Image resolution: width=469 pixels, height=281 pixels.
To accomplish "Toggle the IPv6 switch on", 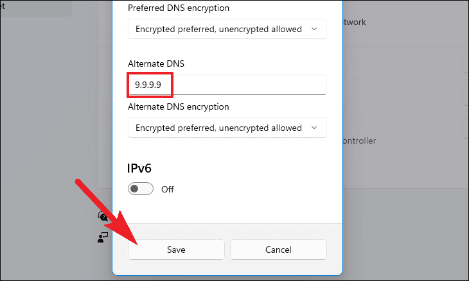I will click(x=141, y=189).
